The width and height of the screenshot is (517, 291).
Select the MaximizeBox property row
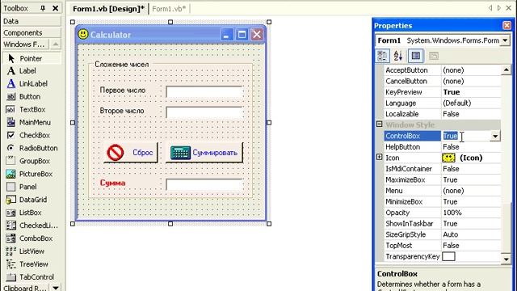(442, 179)
